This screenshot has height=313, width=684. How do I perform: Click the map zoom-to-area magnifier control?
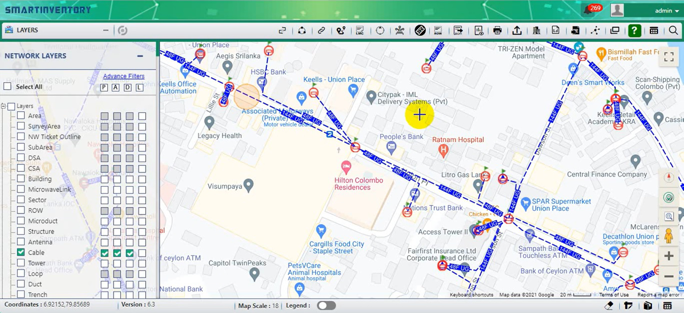[x=669, y=216]
